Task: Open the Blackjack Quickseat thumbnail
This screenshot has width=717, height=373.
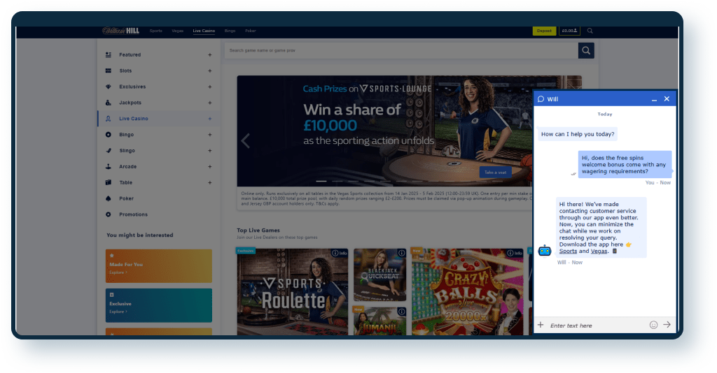Action: tap(380, 275)
